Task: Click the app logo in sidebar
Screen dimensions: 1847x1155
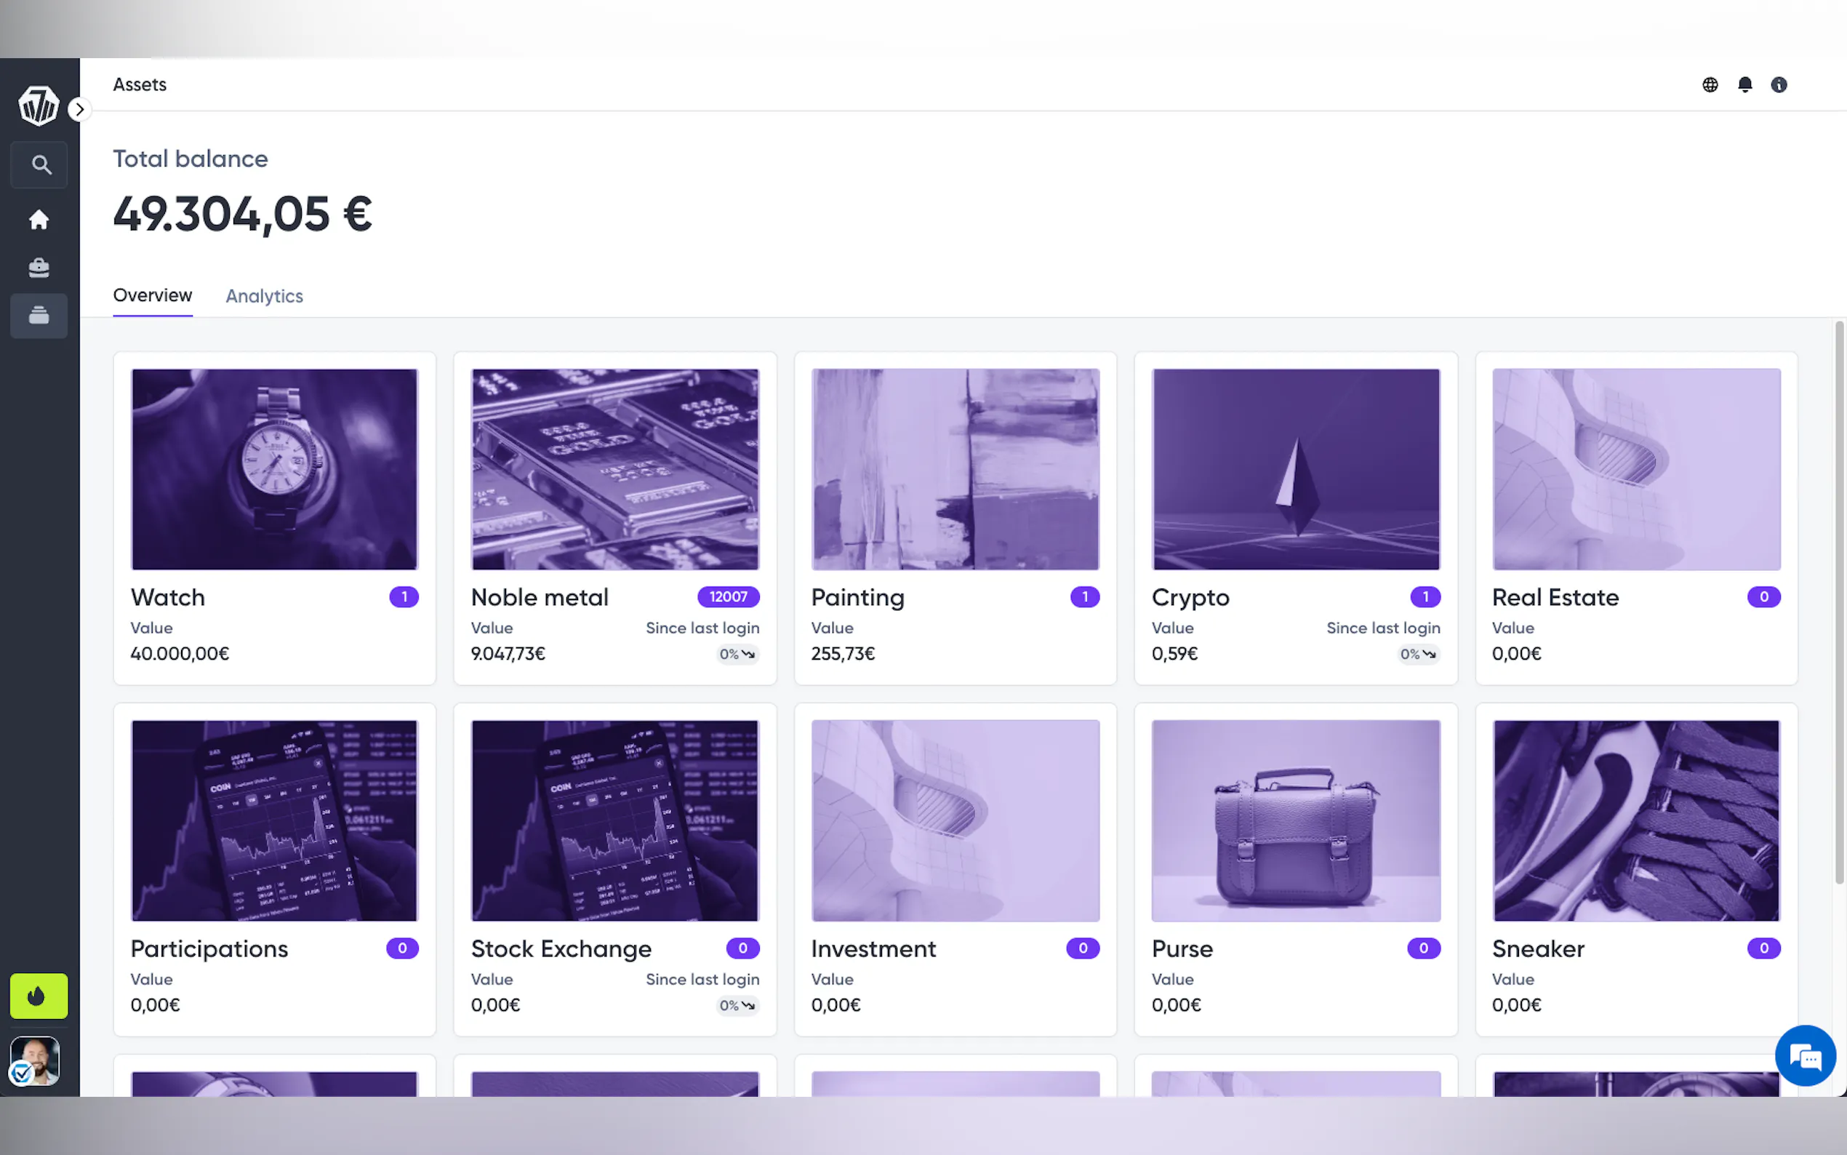Action: [39, 105]
